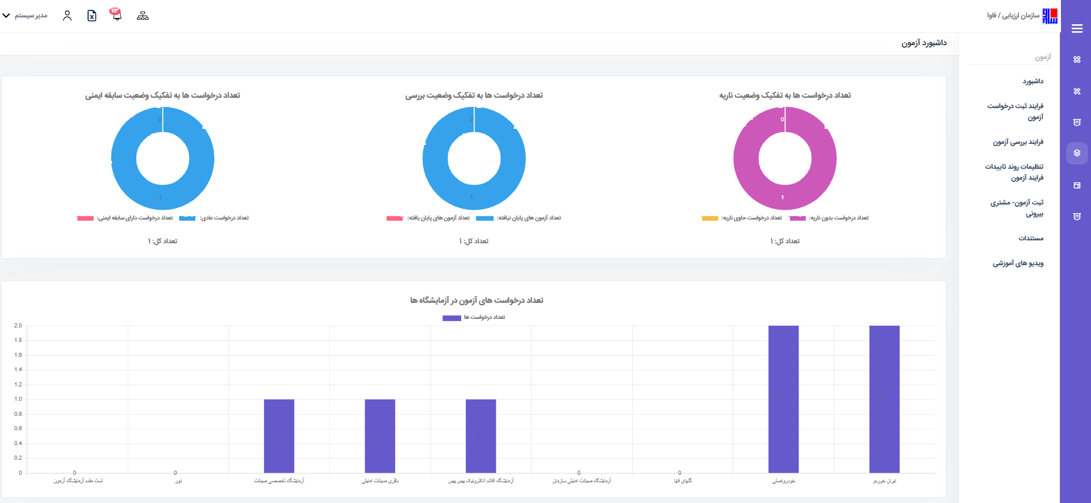Click the سازمان ارزیابی / فاوا organization name
This screenshot has width=1091, height=503.
tap(1013, 16)
